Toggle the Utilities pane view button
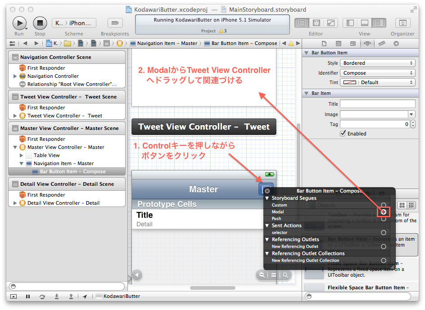The width and height of the screenshot is (425, 310). pyautogui.click(x=379, y=23)
